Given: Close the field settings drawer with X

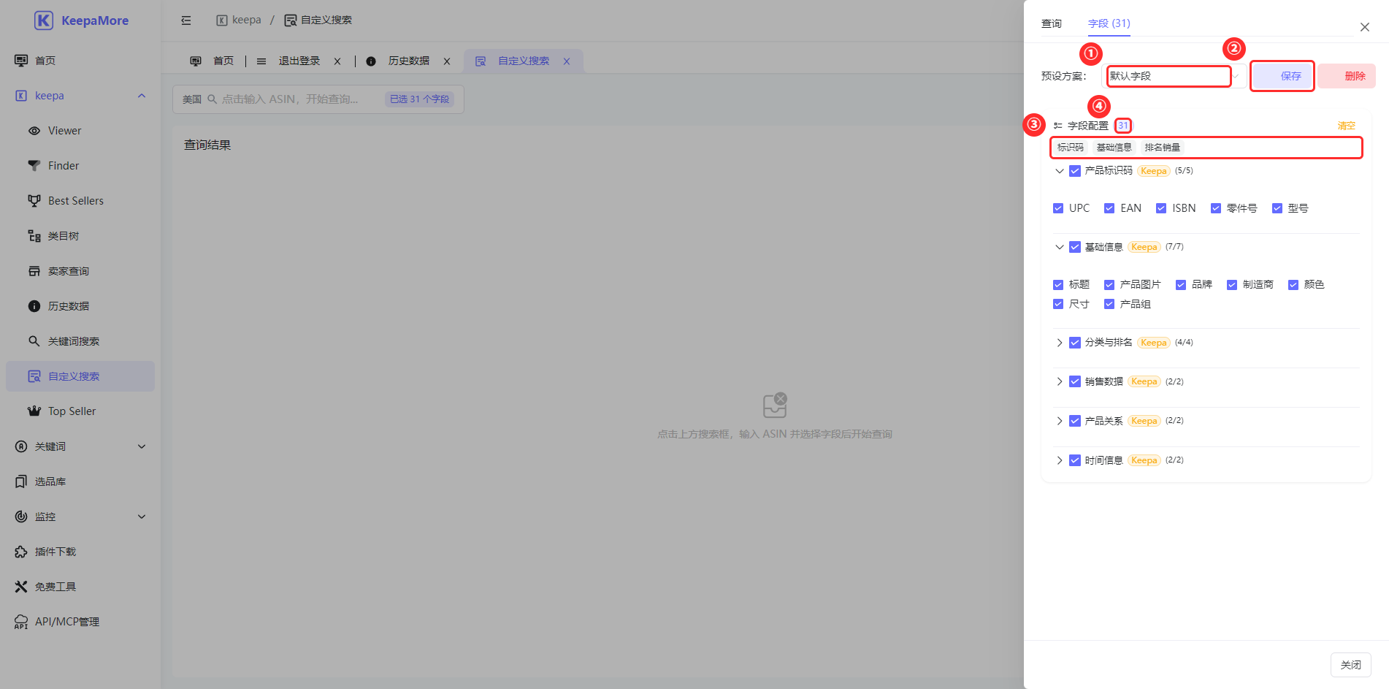Looking at the screenshot, I should coord(1364,27).
